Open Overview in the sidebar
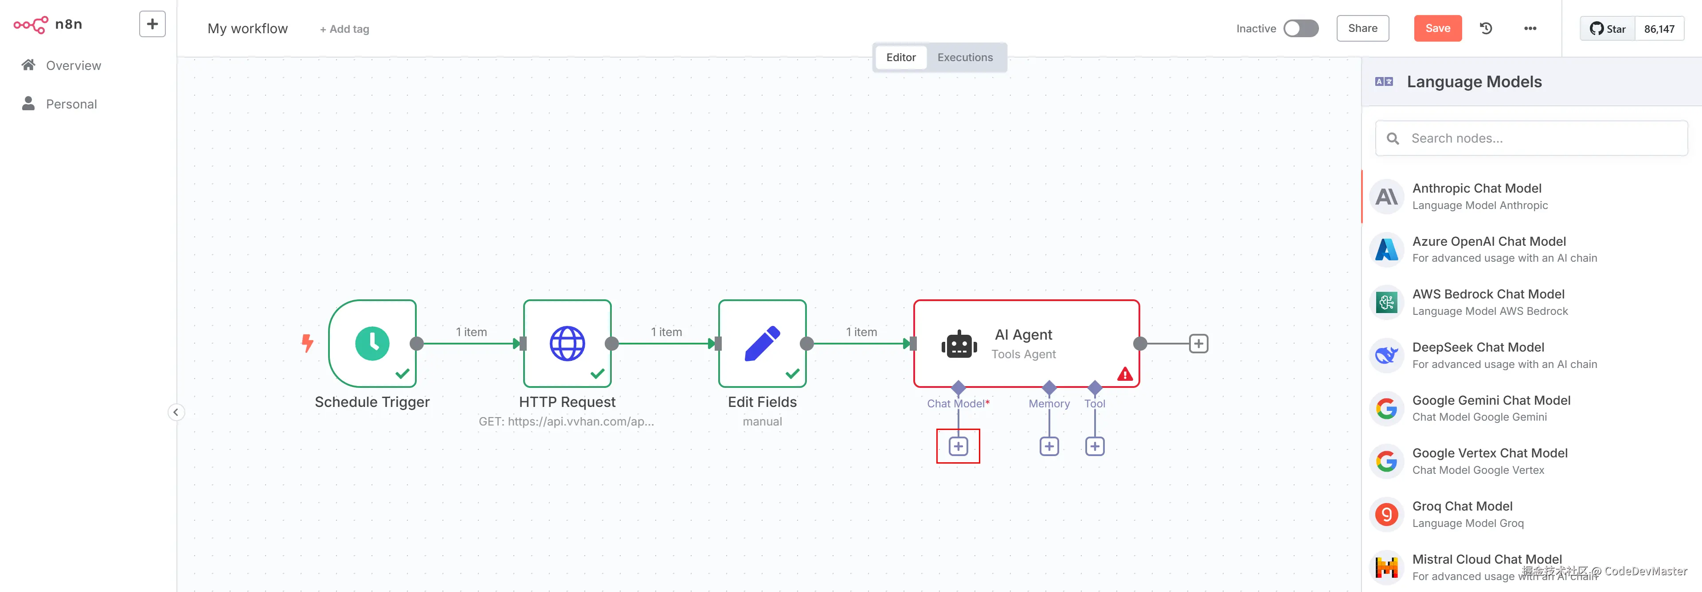The image size is (1702, 592). coord(73,66)
